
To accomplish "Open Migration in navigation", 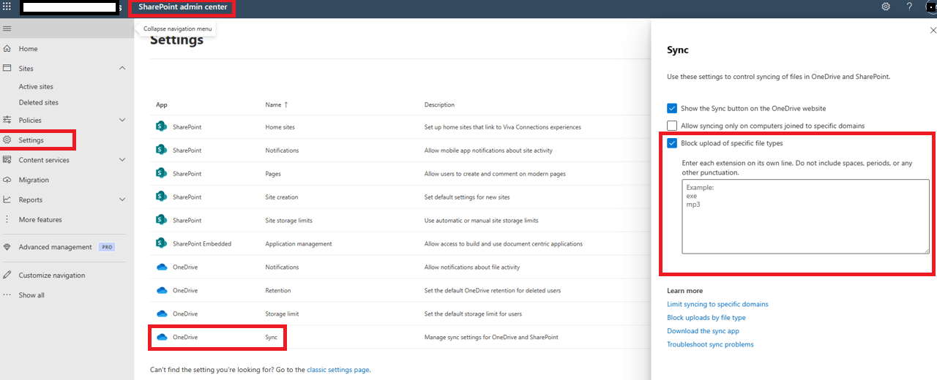I will [34, 180].
